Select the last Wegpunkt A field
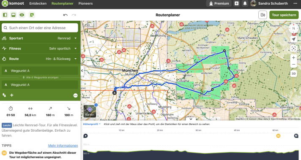 coord(40,85)
